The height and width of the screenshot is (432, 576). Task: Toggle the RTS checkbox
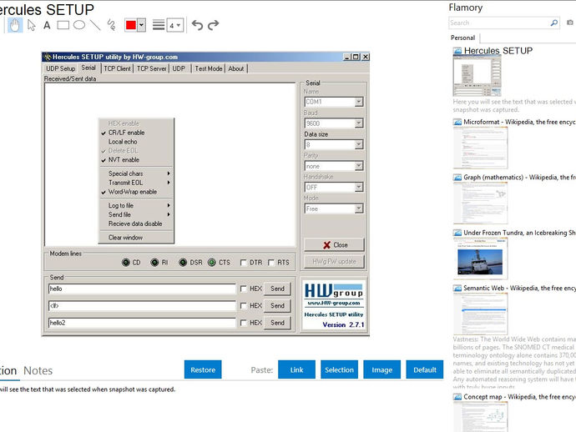[x=271, y=263]
